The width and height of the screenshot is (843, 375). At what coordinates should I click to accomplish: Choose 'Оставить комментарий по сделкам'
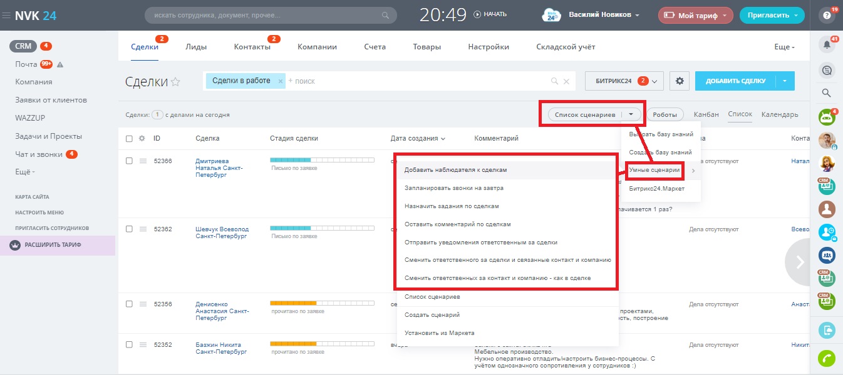[507, 224]
